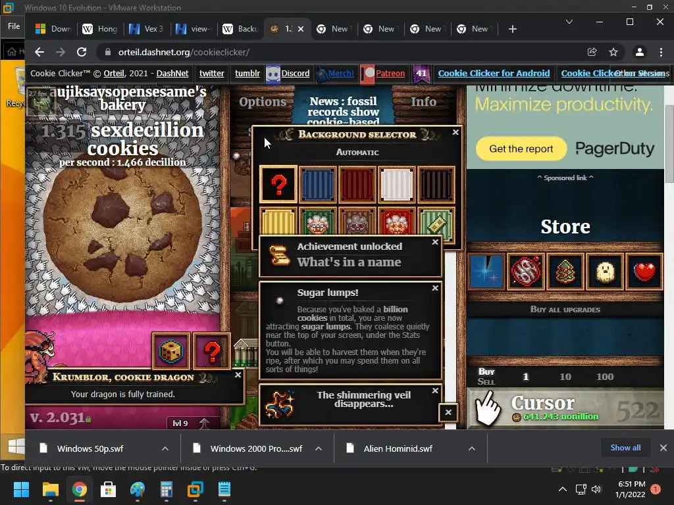Set purchase quantity to 1

tap(525, 377)
